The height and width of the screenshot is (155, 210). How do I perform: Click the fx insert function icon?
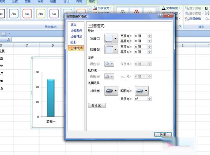click(9, 39)
